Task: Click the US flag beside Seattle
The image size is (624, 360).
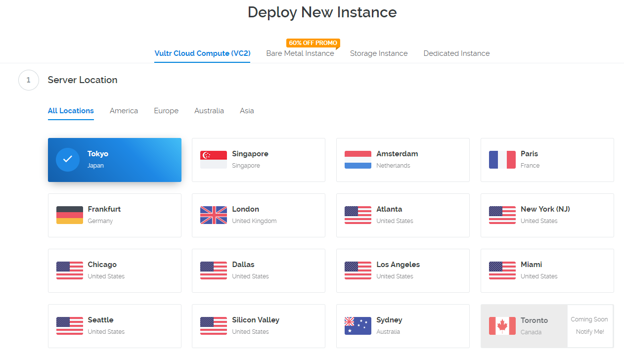Action: click(x=70, y=326)
